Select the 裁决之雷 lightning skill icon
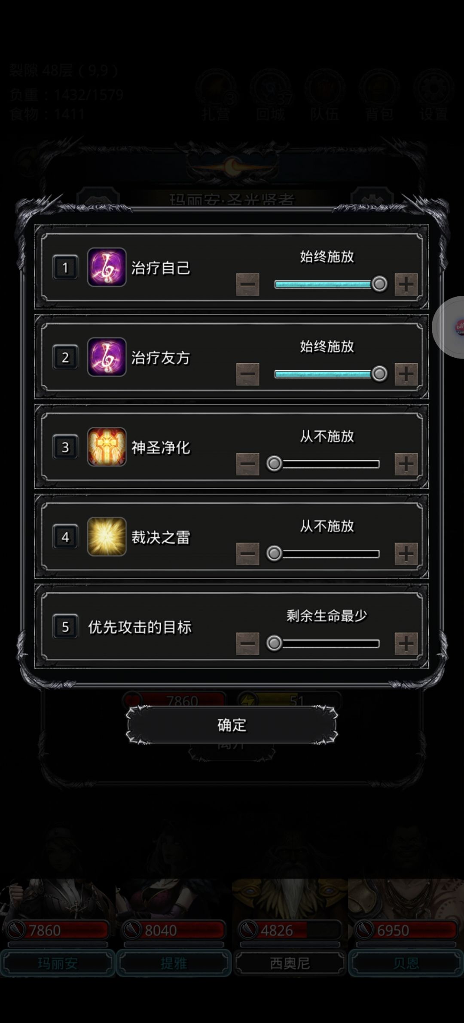Screen dimensions: 464x1023 tap(107, 536)
